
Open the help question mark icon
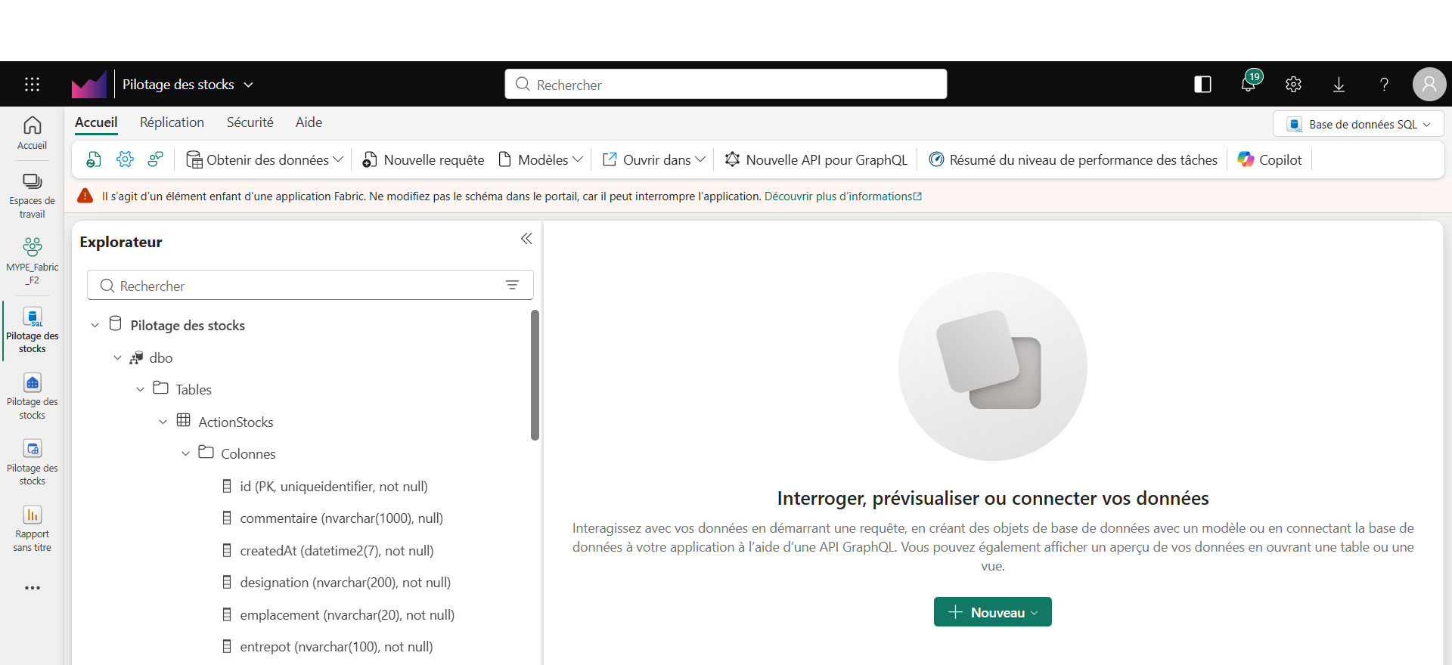point(1384,84)
